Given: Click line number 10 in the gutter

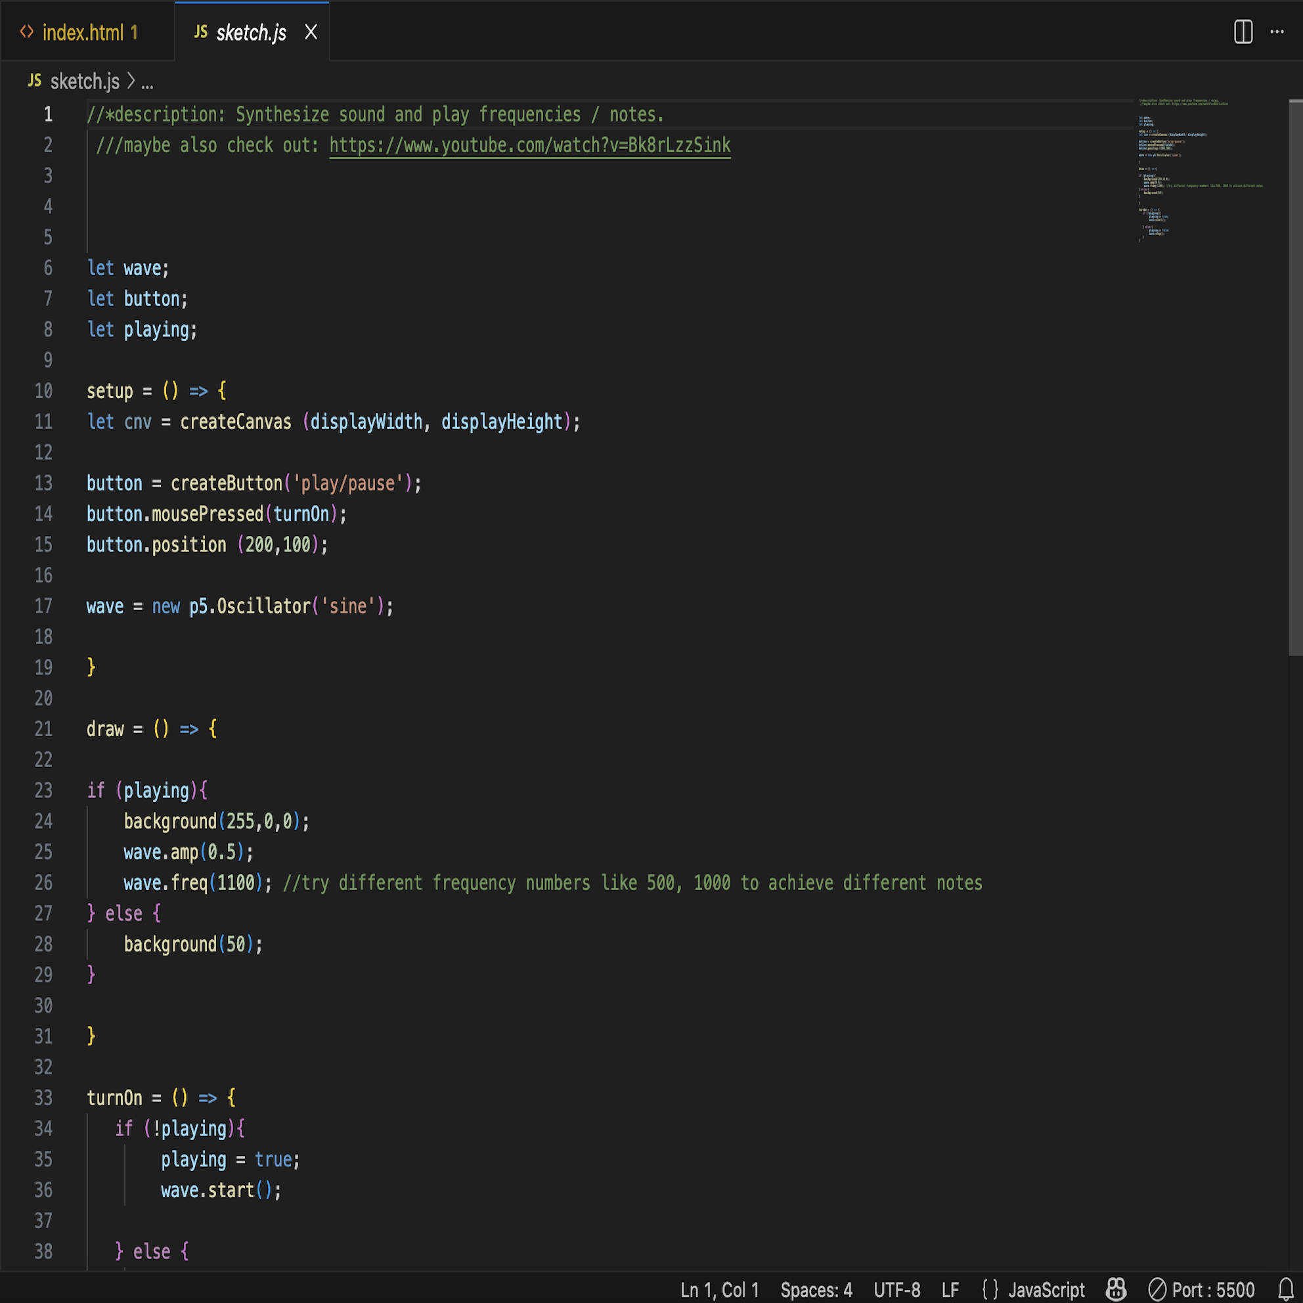Looking at the screenshot, I should pos(43,391).
